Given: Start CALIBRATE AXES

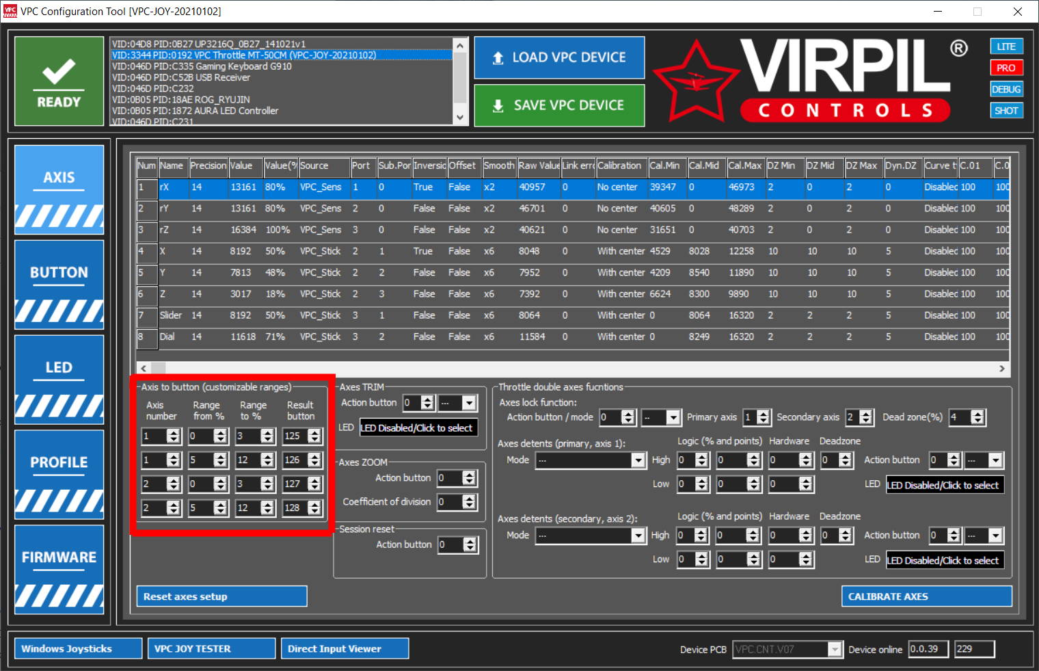Looking at the screenshot, I should 926,596.
